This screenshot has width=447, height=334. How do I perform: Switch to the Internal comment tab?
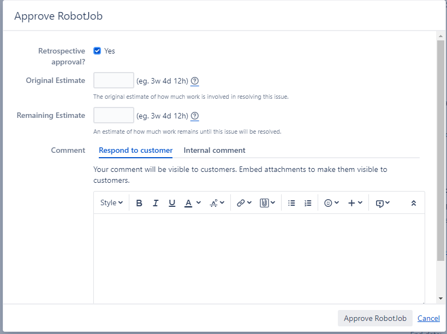click(214, 150)
